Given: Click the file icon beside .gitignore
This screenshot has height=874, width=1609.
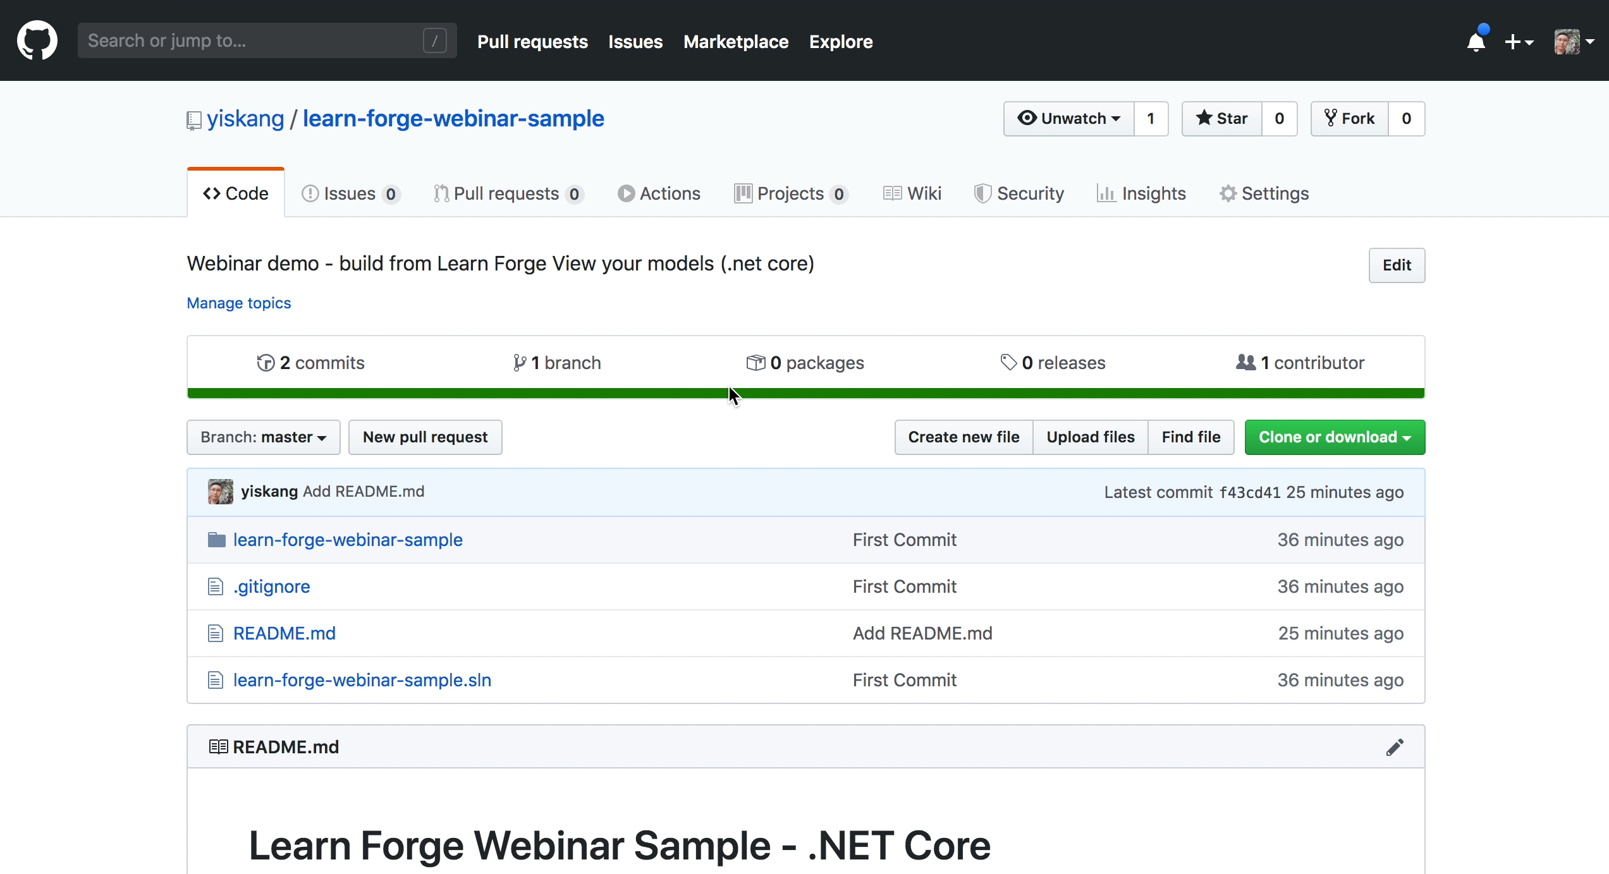Looking at the screenshot, I should click(x=216, y=586).
